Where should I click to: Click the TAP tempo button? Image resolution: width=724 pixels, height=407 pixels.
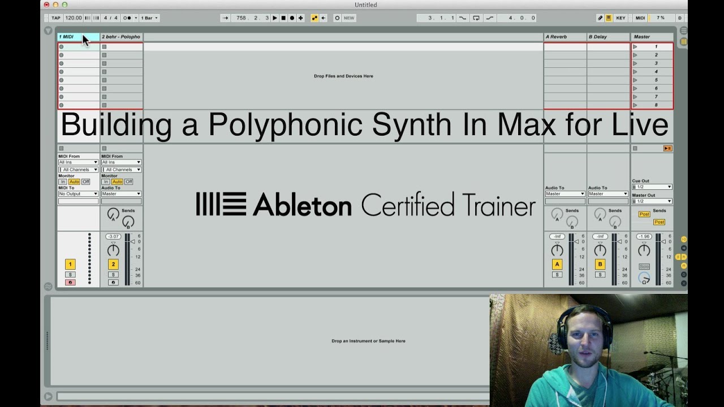pos(55,18)
